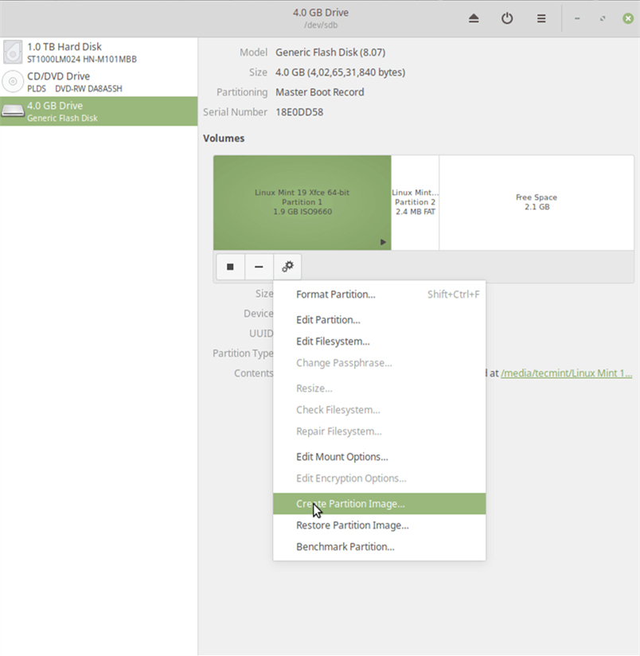Select the Linux Mint 19 Partition 1 segment
640x656 pixels.
tap(302, 202)
